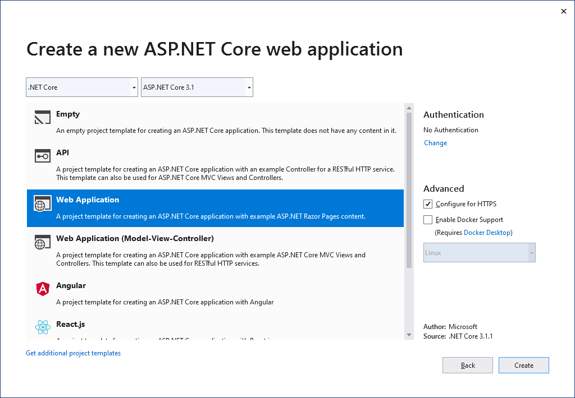Toggle the Configure for HTTPS checkbox
Viewport: 575px width, 398px height.
[427, 204]
